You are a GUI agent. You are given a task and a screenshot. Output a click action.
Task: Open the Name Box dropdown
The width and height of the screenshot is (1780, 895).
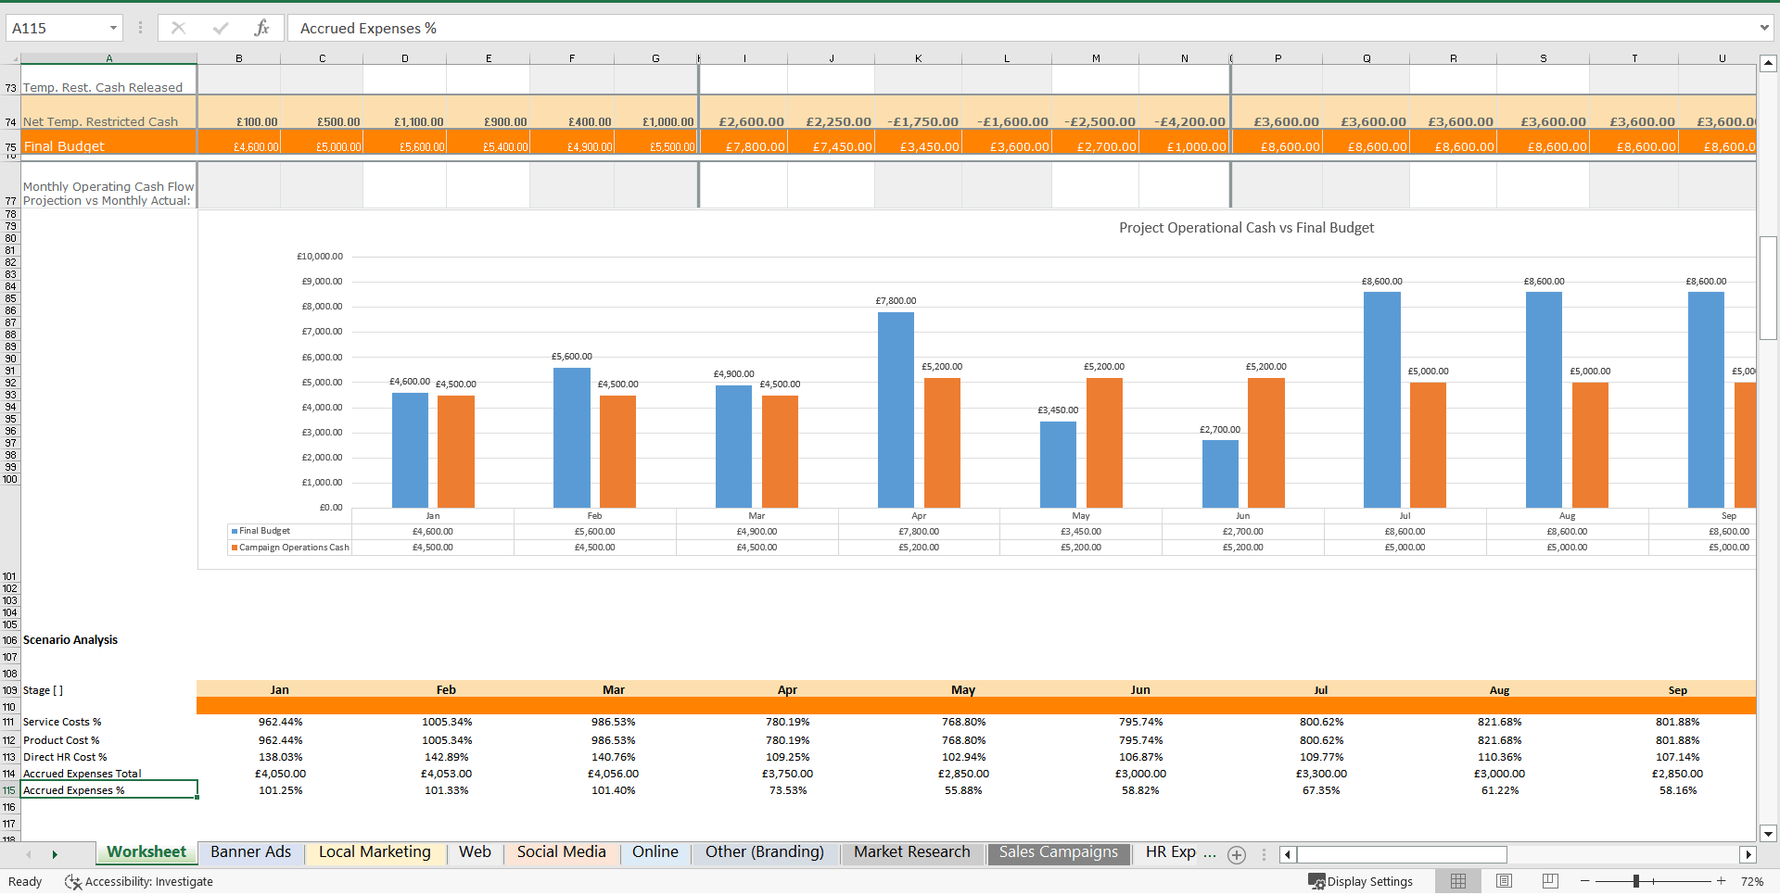[113, 28]
